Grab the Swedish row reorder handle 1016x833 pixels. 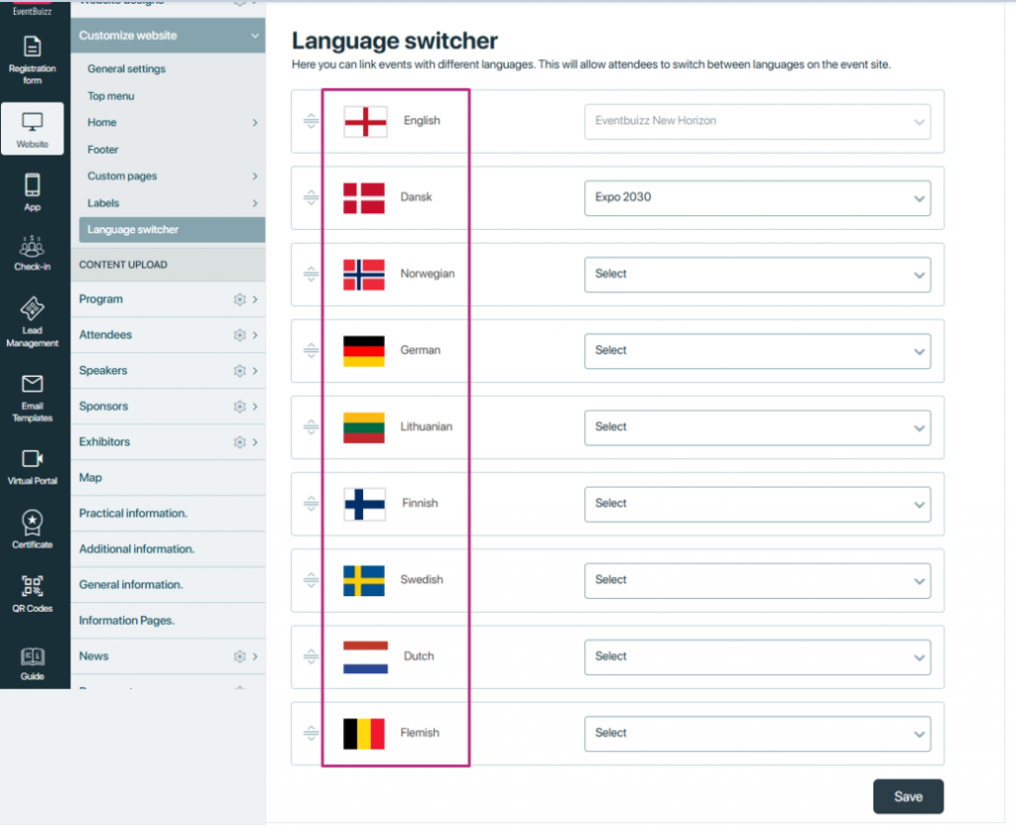311,580
